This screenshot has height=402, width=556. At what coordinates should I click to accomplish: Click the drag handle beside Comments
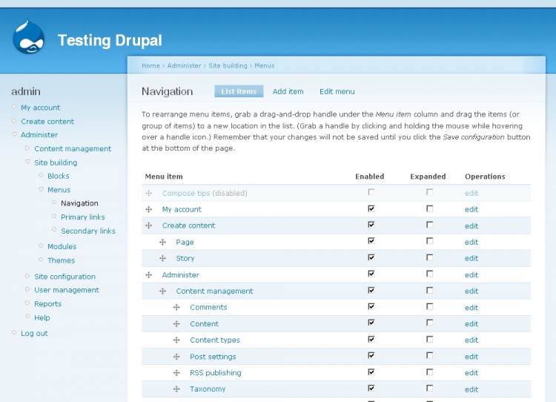click(176, 308)
